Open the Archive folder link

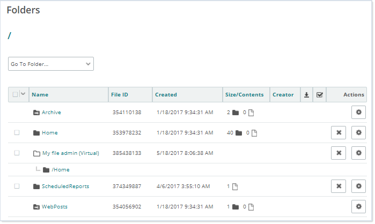pos(51,113)
